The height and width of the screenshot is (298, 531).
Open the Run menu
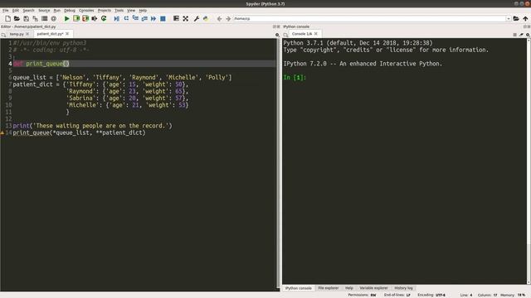tap(57, 11)
